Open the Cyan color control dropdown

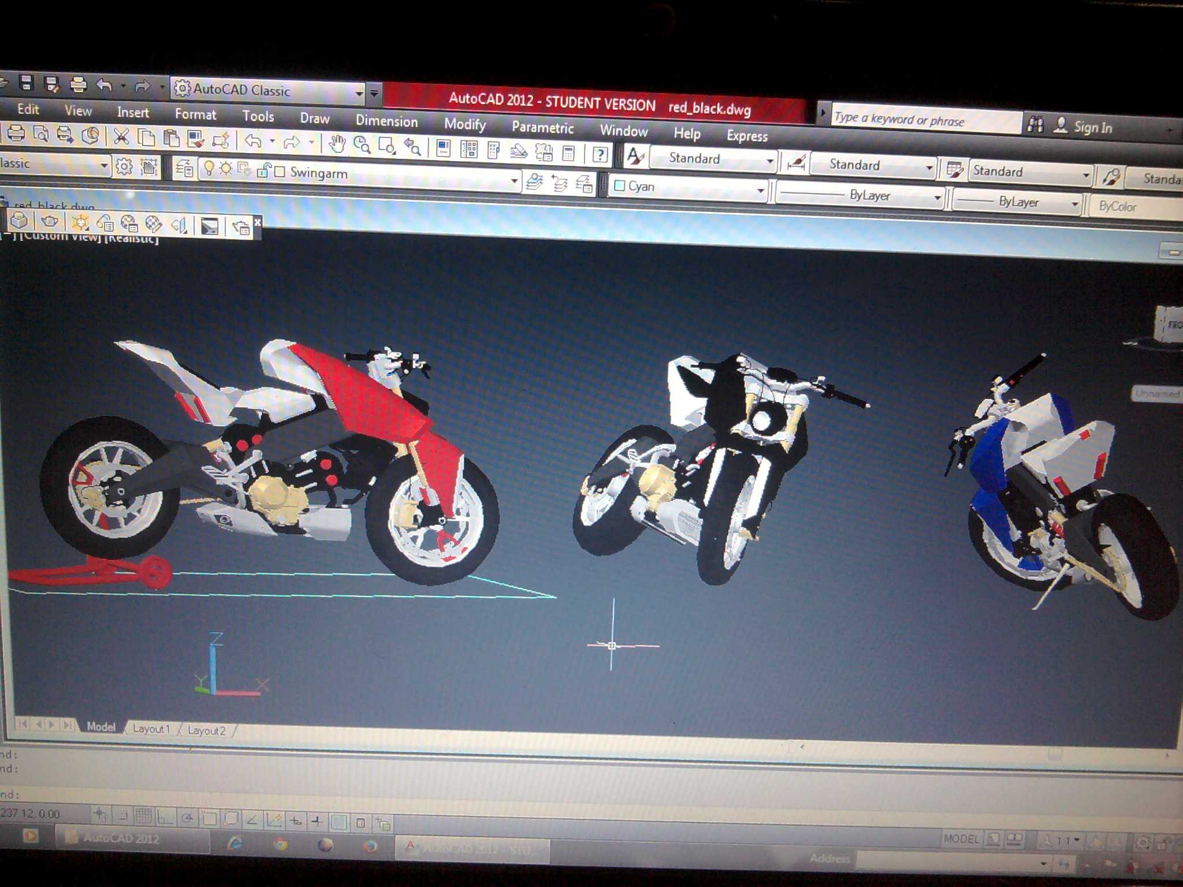coord(689,187)
